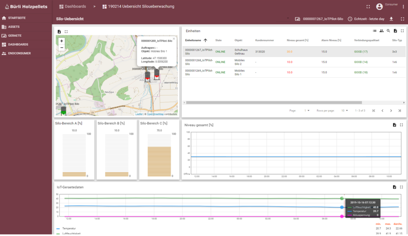Open the Consumer account icon top right
408x236 pixels.
pos(380,6)
